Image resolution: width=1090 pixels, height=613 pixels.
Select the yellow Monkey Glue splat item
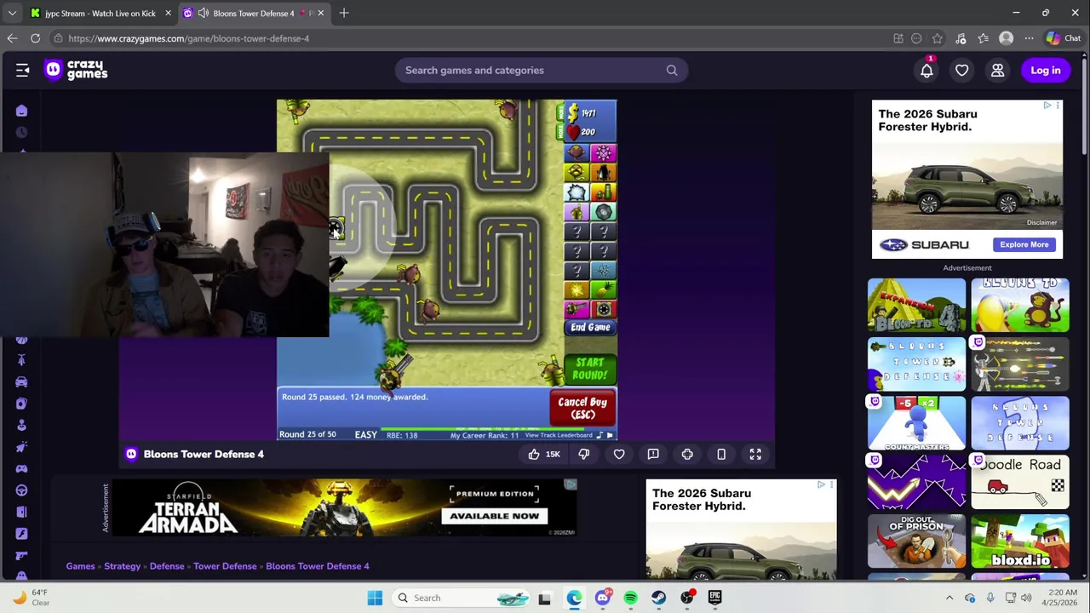pos(577,290)
